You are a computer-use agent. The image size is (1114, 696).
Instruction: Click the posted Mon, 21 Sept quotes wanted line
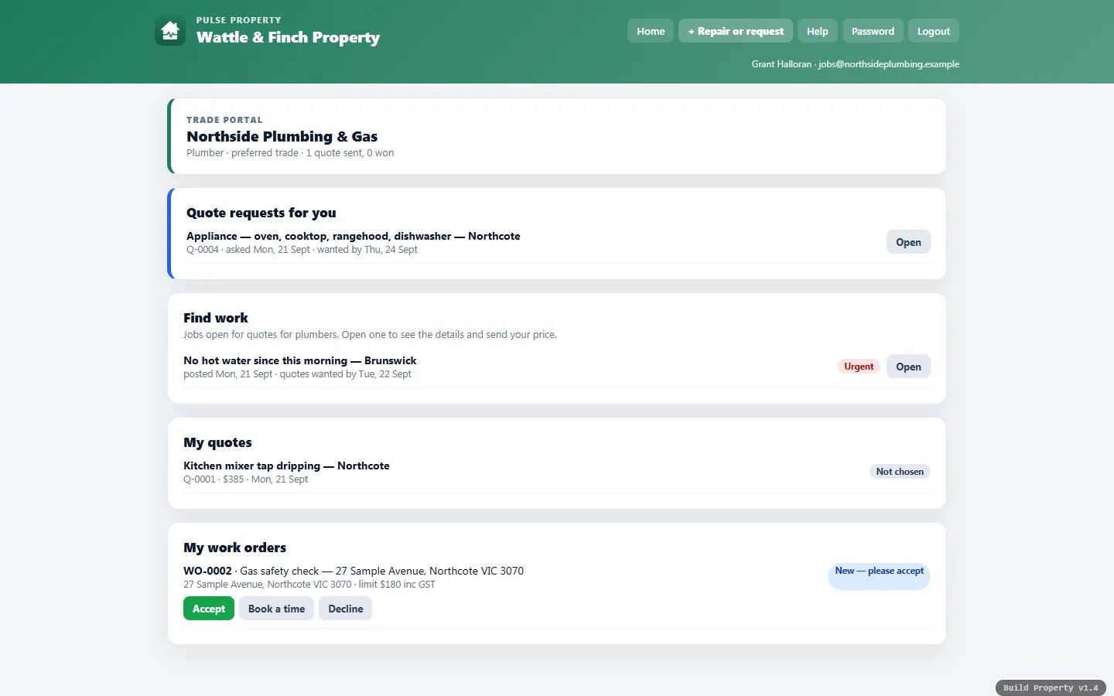[x=297, y=374]
